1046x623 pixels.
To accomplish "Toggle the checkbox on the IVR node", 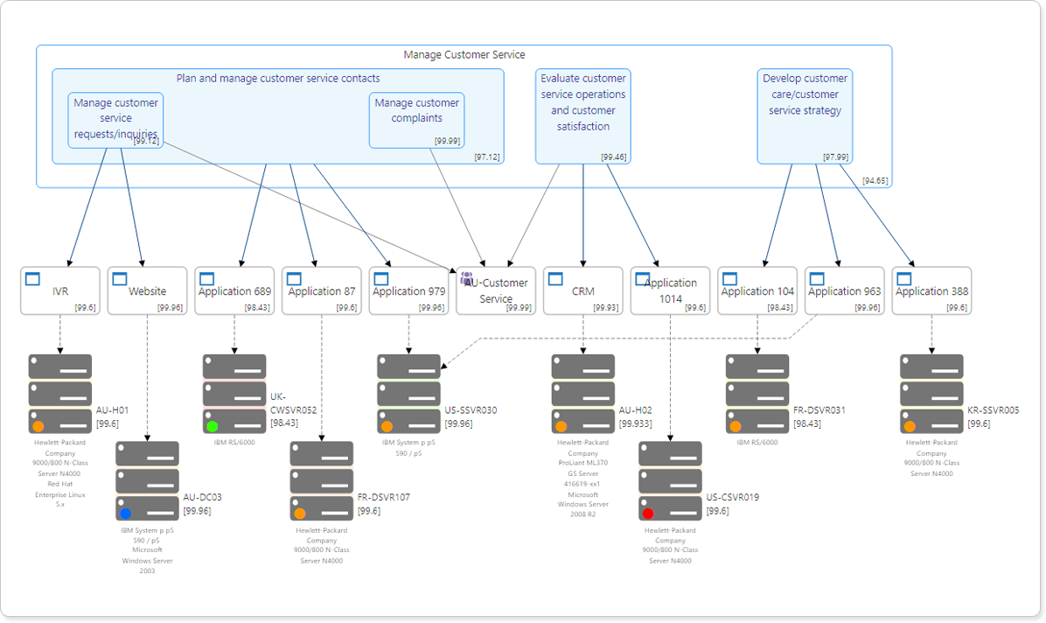I will [x=33, y=278].
